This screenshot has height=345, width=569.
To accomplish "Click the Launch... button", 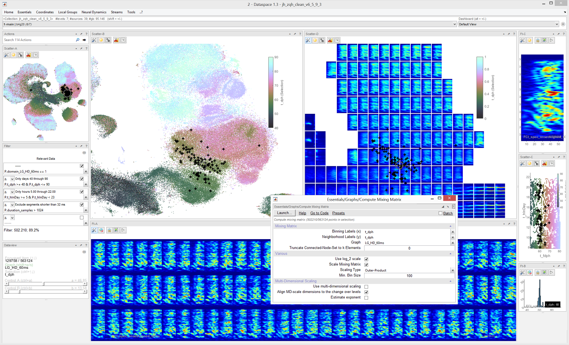I will click(x=284, y=213).
